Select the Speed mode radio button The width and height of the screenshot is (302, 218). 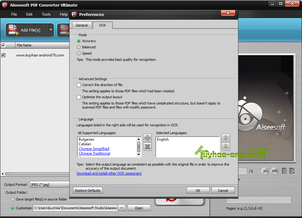coord(79,53)
